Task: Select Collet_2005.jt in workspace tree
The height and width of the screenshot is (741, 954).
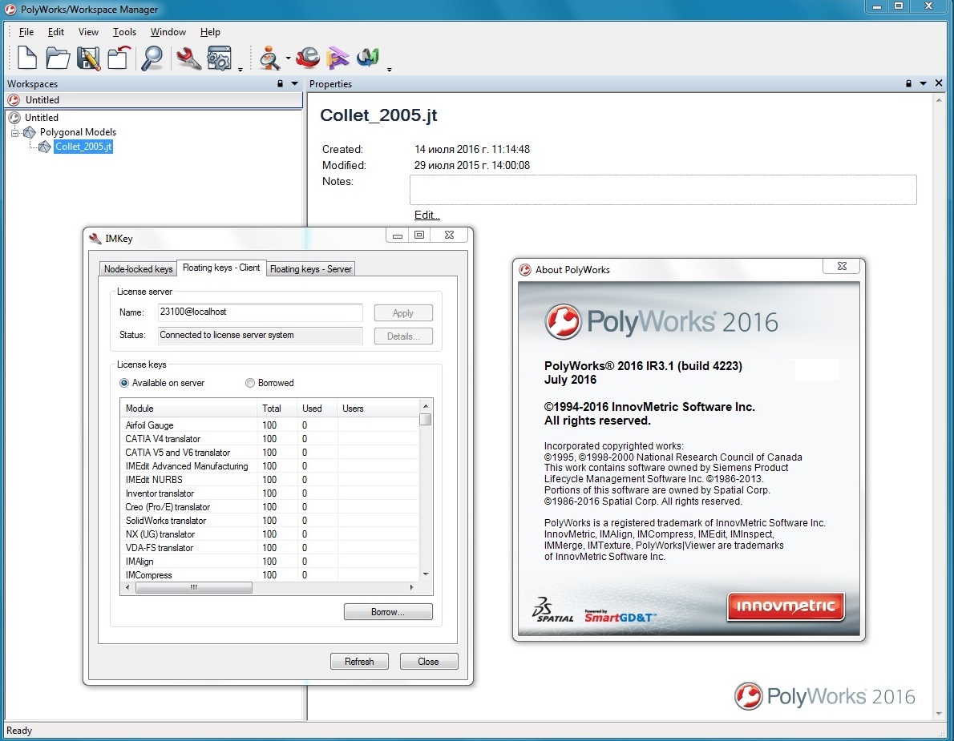Action: point(83,147)
